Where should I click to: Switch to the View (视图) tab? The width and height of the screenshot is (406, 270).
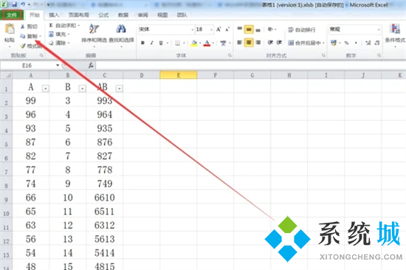pos(162,15)
